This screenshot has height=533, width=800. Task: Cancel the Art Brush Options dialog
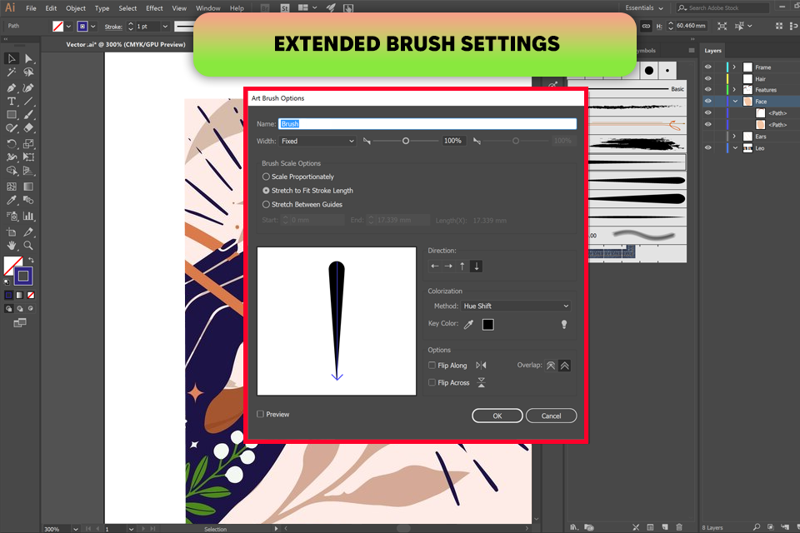point(551,416)
